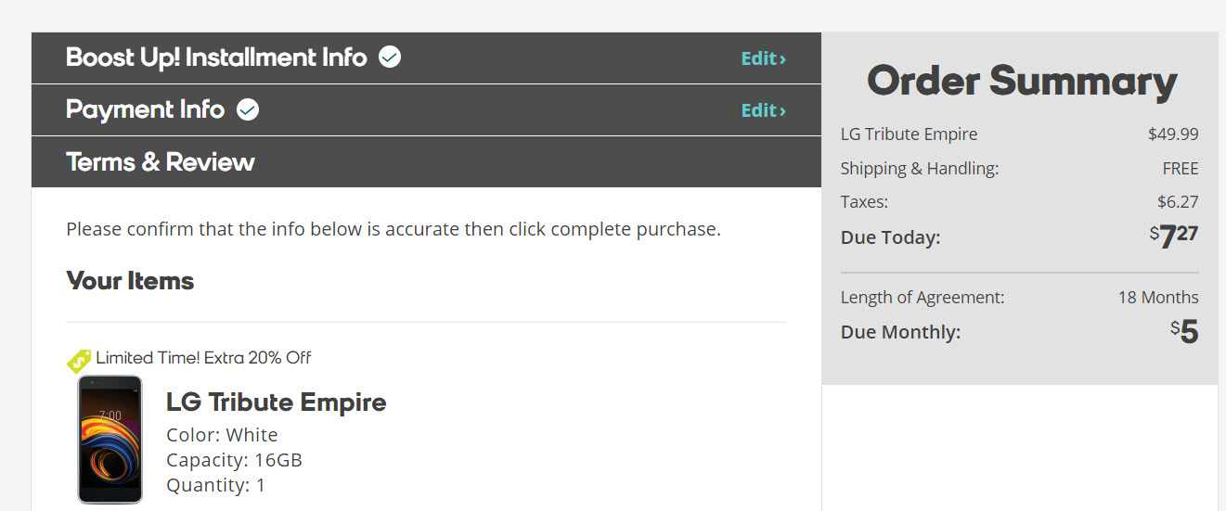Expand the Boost Up! Installment Info header
Image resolution: width=1226 pixels, height=511 pixels.
click(215, 57)
